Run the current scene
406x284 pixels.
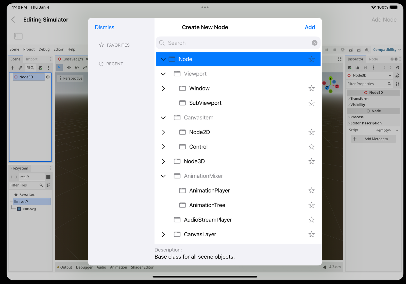pyautogui.click(x=351, y=50)
